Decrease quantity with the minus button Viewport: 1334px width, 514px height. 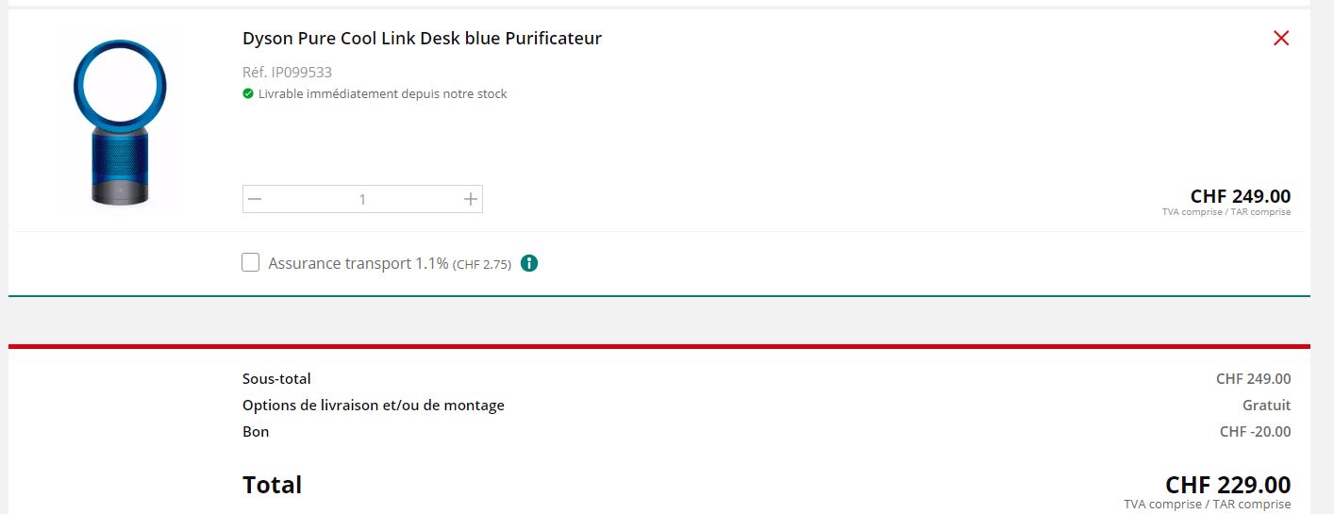click(255, 199)
